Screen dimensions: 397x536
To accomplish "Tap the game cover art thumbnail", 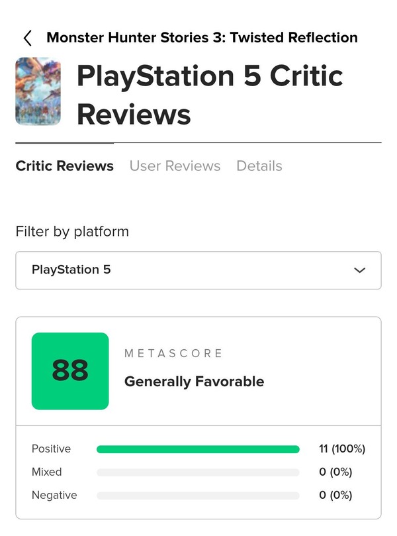I will 38,91.
